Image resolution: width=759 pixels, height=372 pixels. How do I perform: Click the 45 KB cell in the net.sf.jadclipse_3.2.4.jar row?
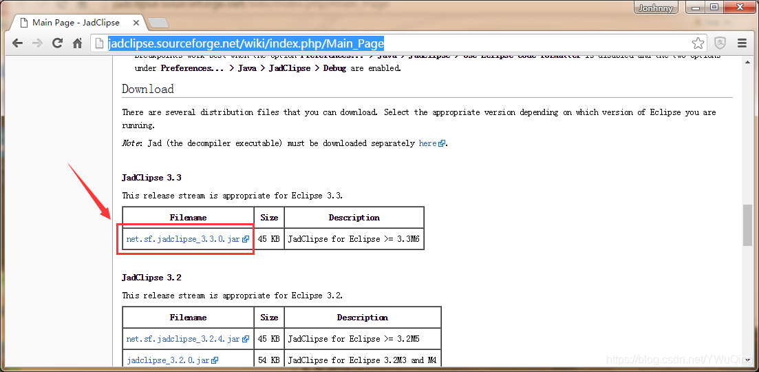(269, 339)
